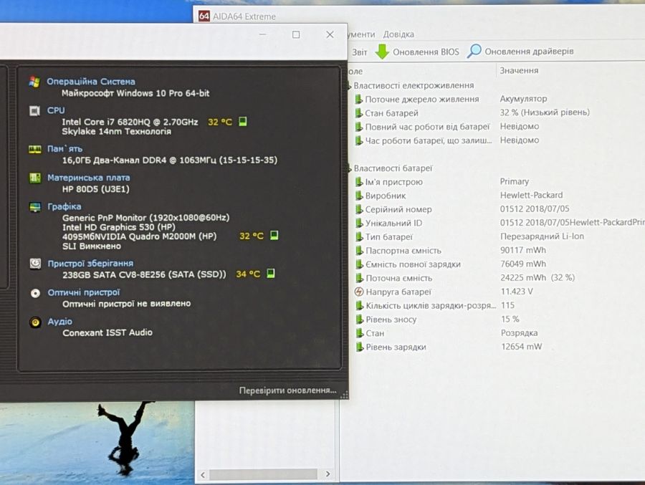Open the Довідка menu in AIDA64
The image size is (645, 485).
point(398,34)
